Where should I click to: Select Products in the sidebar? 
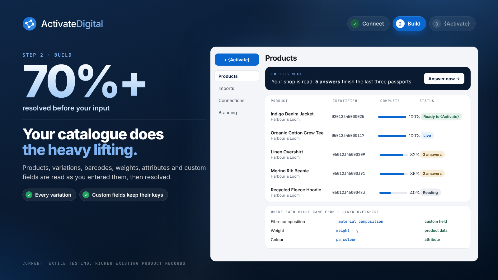(x=237, y=76)
